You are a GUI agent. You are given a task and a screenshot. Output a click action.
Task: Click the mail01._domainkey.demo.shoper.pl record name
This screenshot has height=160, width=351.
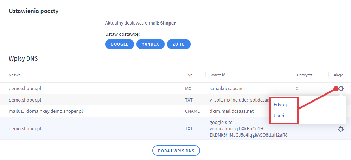coord(46,111)
